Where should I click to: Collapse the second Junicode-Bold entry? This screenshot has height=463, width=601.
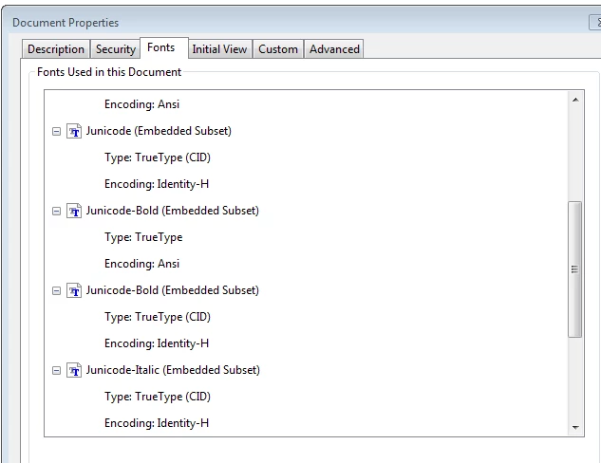tap(56, 291)
